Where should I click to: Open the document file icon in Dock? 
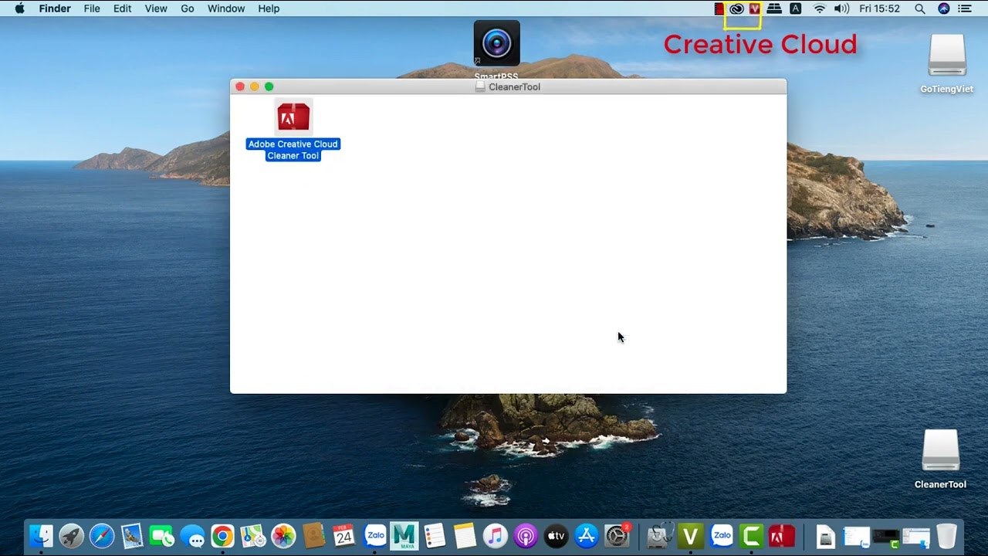pyautogui.click(x=825, y=535)
